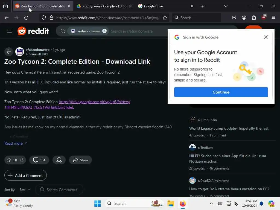Open the Google Drive download link

(67, 104)
